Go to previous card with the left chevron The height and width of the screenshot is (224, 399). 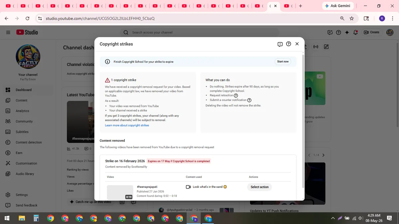point(309,155)
